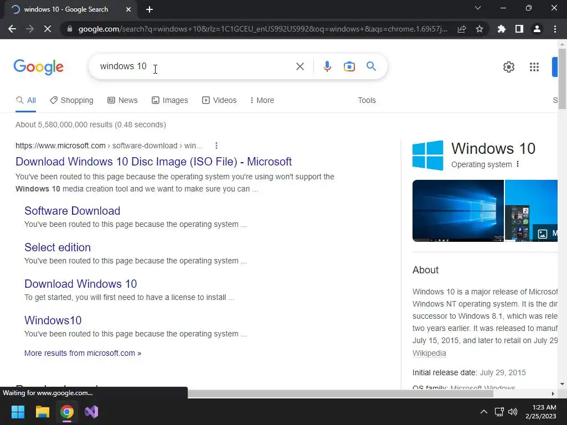Open the clock showing 1:23 AM
567x425 pixels.
tap(541, 412)
